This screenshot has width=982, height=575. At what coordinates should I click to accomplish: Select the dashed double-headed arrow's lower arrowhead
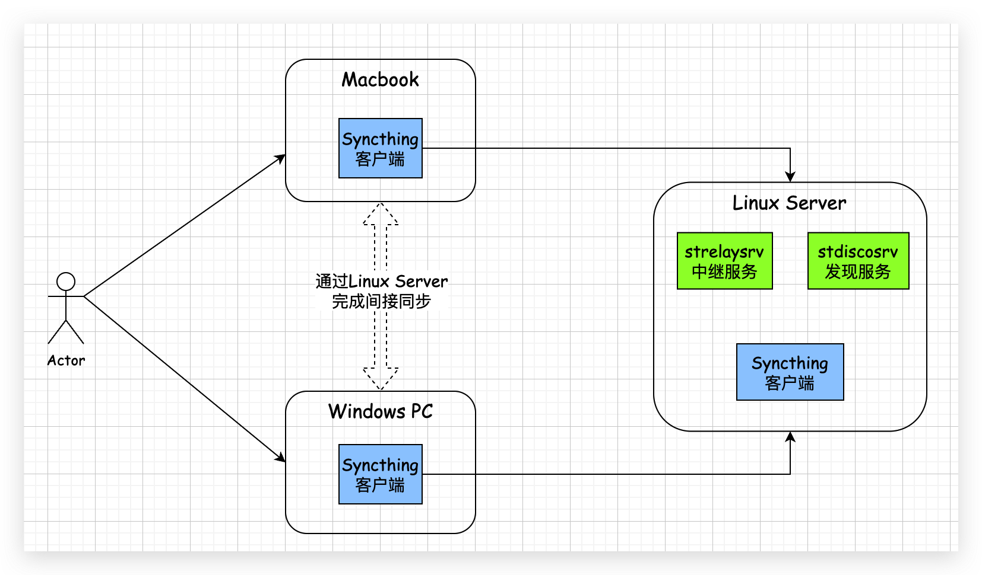tap(381, 379)
